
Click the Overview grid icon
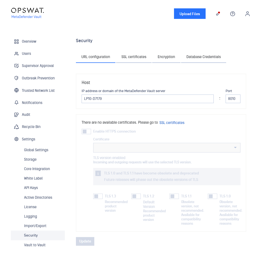pos(16,41)
